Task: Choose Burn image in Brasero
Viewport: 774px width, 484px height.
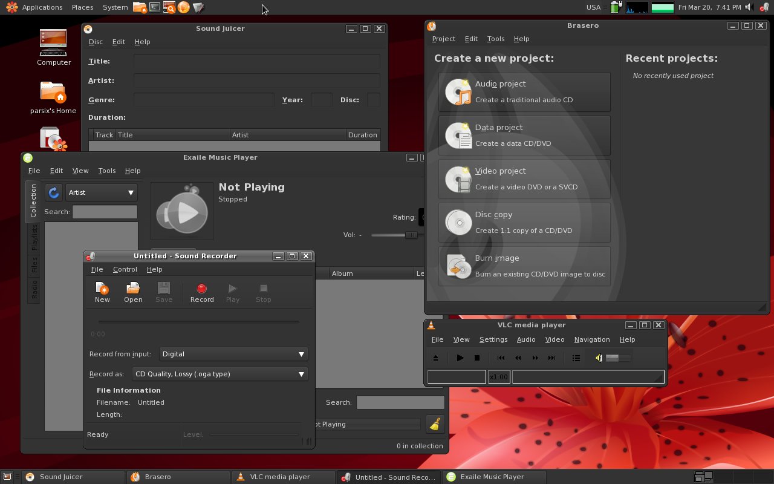Action: (x=524, y=266)
